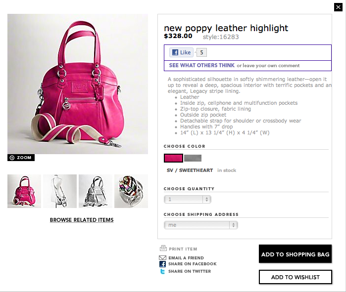The height and width of the screenshot is (292, 346).
Task: Click the Facebook Like button
Action: click(x=181, y=52)
